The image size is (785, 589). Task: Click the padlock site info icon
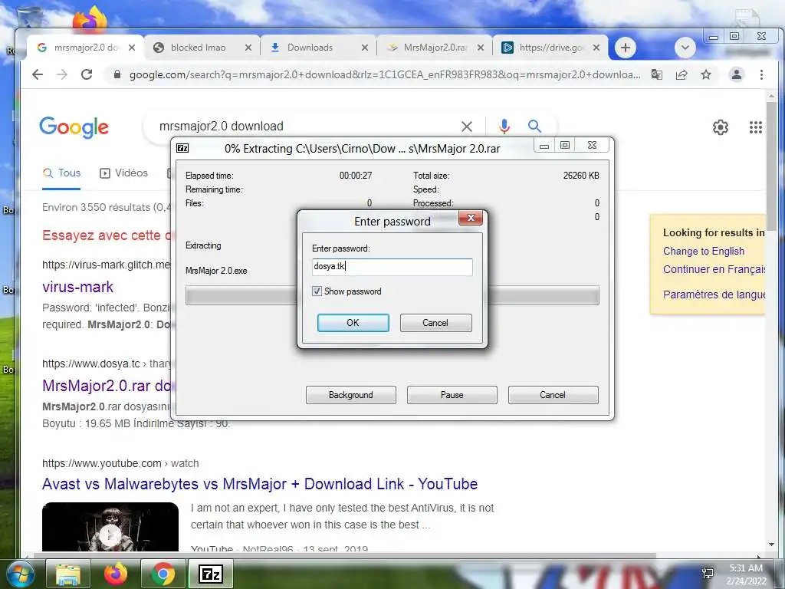(x=117, y=74)
